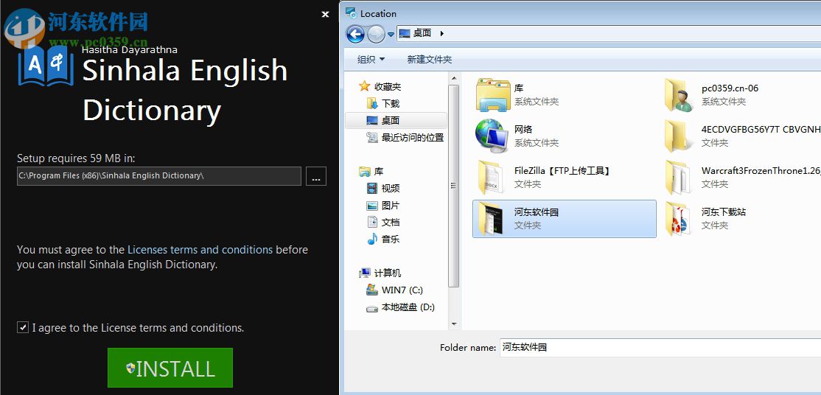821x395 pixels.
Task: Click the Forward arrow in Location dialog
Action: 376,35
